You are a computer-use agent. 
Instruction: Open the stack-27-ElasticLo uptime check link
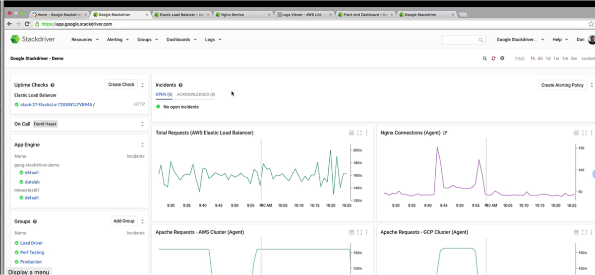click(x=56, y=105)
